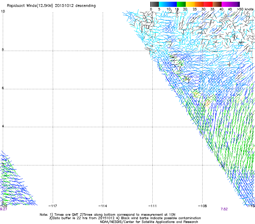255x224 pixels.
Task: Click the 'Data buffer is 22 hrs' note line
Action: click(125, 218)
